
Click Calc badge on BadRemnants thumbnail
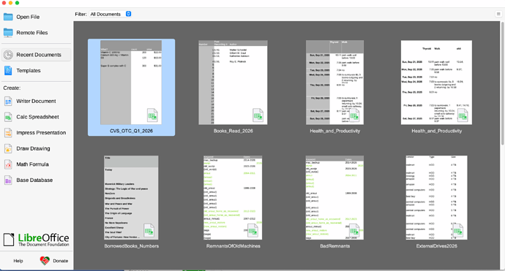[354, 231]
